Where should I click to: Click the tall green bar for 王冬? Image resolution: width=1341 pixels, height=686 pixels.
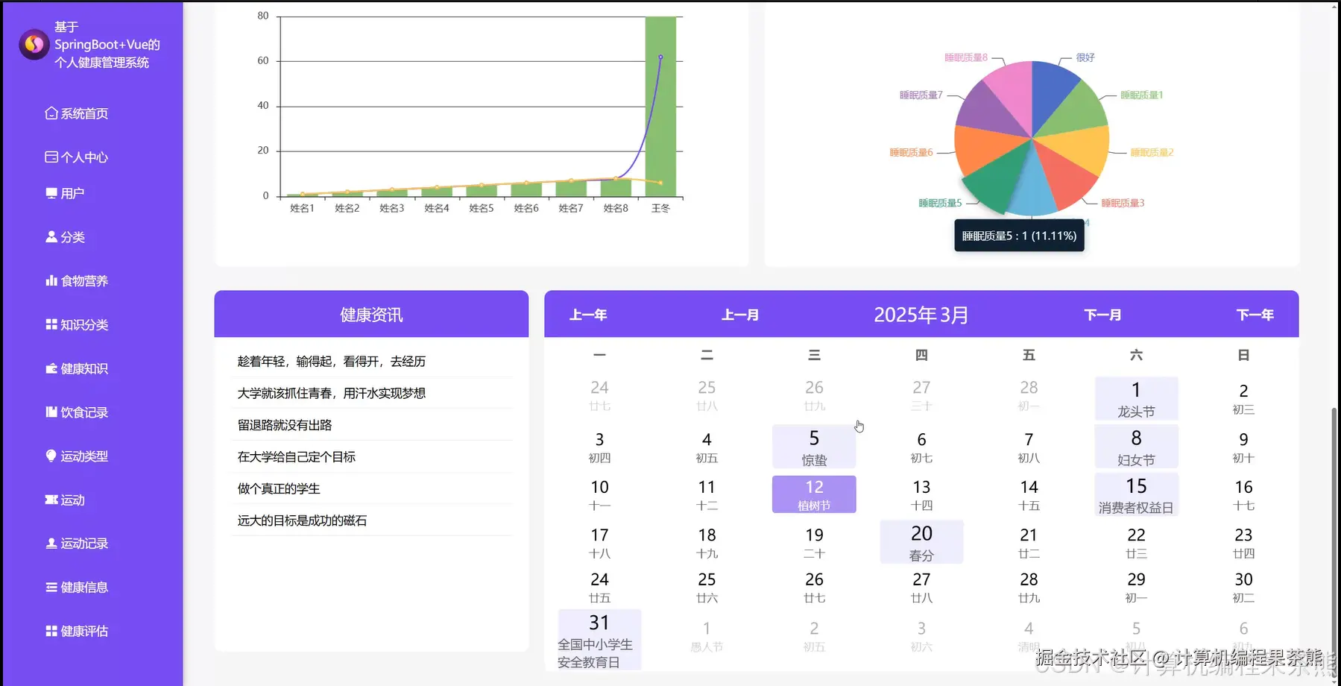pos(660,107)
